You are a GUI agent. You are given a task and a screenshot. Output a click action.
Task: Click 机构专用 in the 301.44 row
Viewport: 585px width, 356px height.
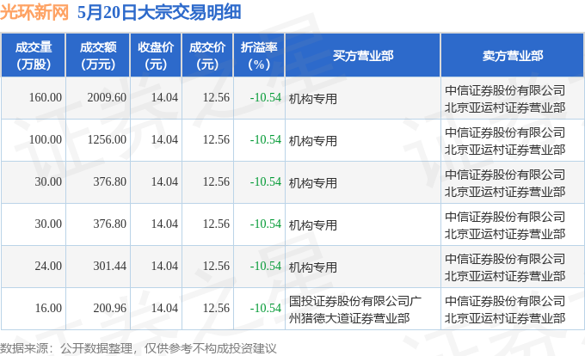312,267
